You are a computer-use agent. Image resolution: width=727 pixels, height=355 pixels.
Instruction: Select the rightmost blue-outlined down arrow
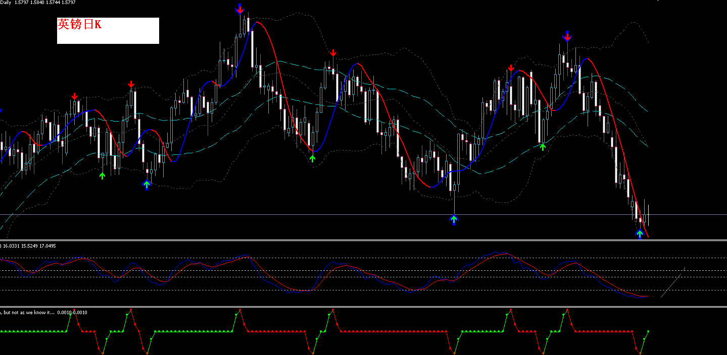(x=567, y=36)
